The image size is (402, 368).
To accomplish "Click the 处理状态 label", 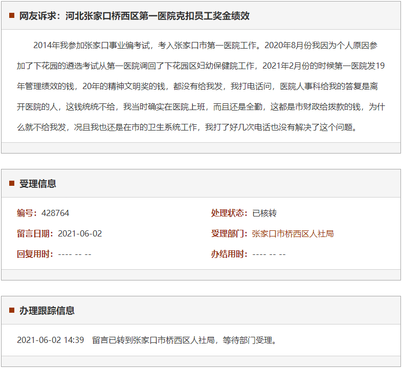I will (229, 213).
